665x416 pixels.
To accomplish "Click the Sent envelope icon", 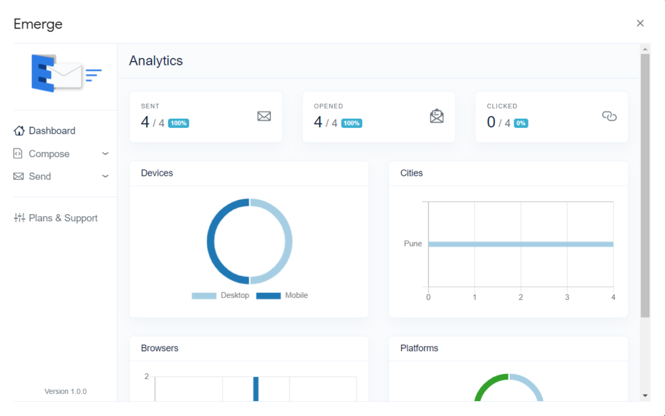I will click(264, 116).
